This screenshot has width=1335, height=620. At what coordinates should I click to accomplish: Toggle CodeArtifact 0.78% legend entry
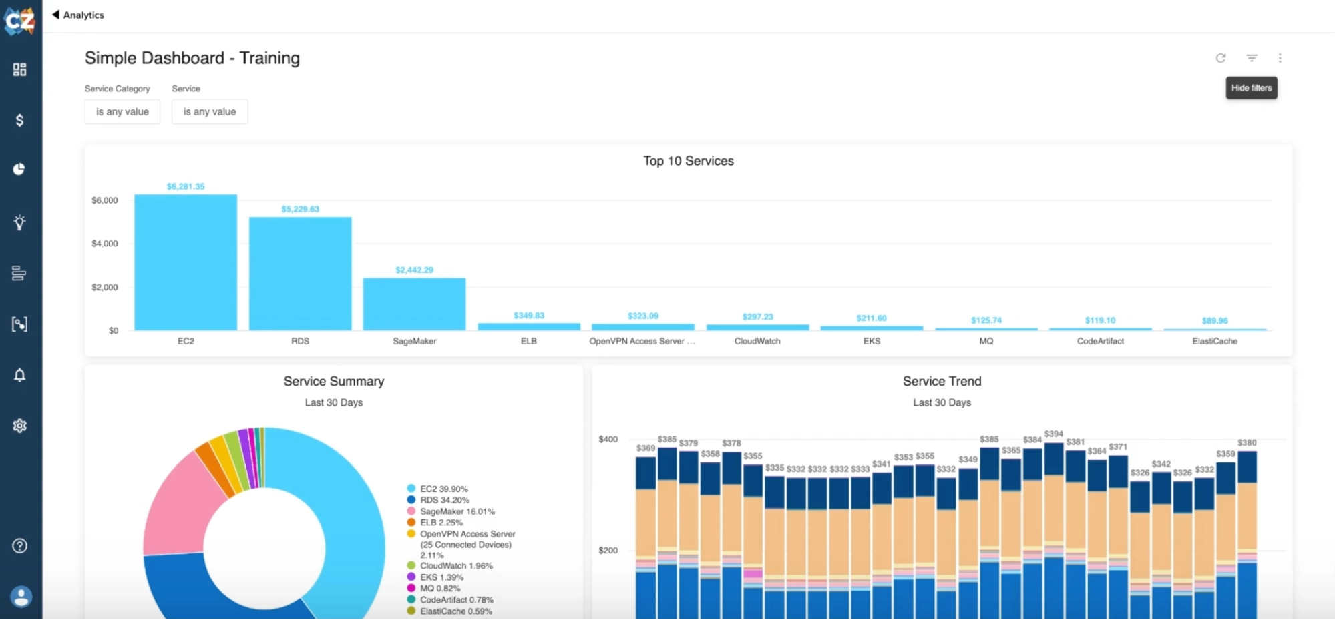(x=450, y=600)
